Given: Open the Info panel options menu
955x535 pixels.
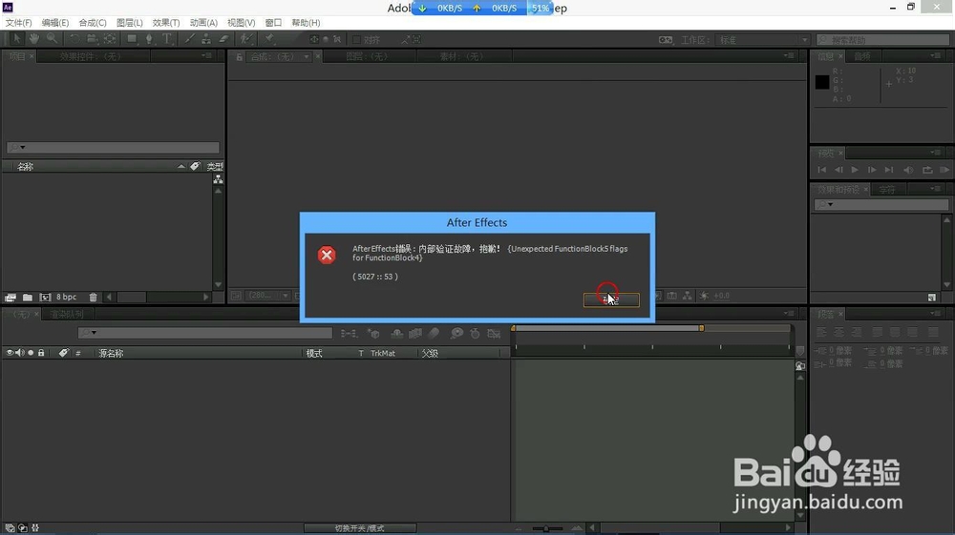Looking at the screenshot, I should click(x=936, y=56).
